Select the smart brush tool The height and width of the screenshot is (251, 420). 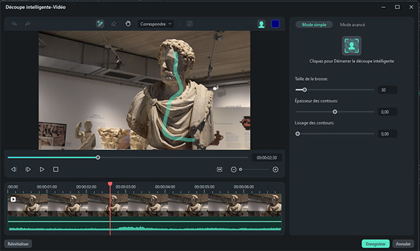click(100, 24)
